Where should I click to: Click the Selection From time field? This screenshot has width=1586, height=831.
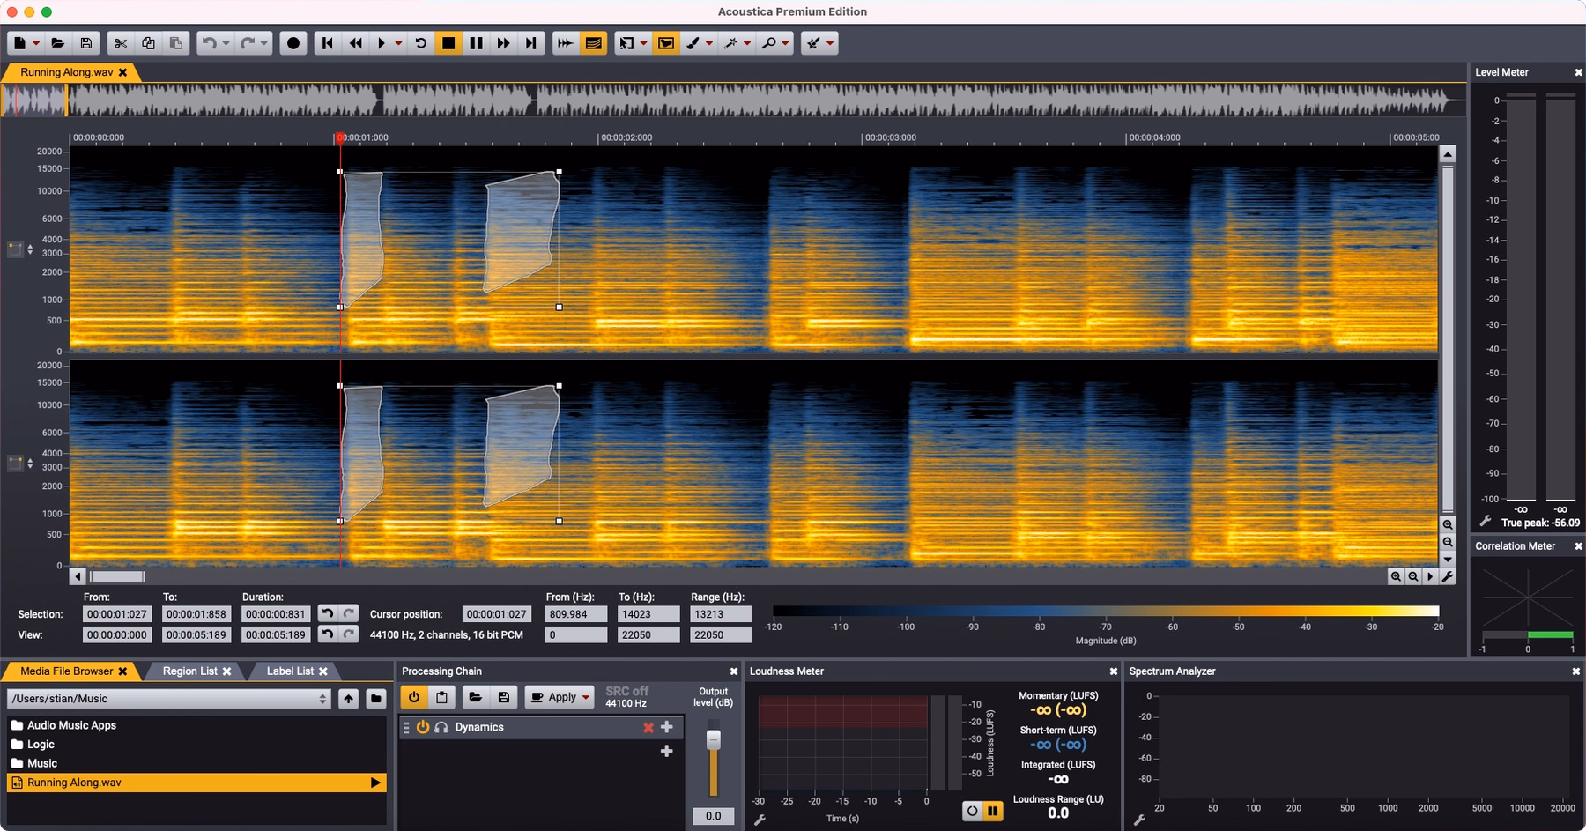click(117, 614)
